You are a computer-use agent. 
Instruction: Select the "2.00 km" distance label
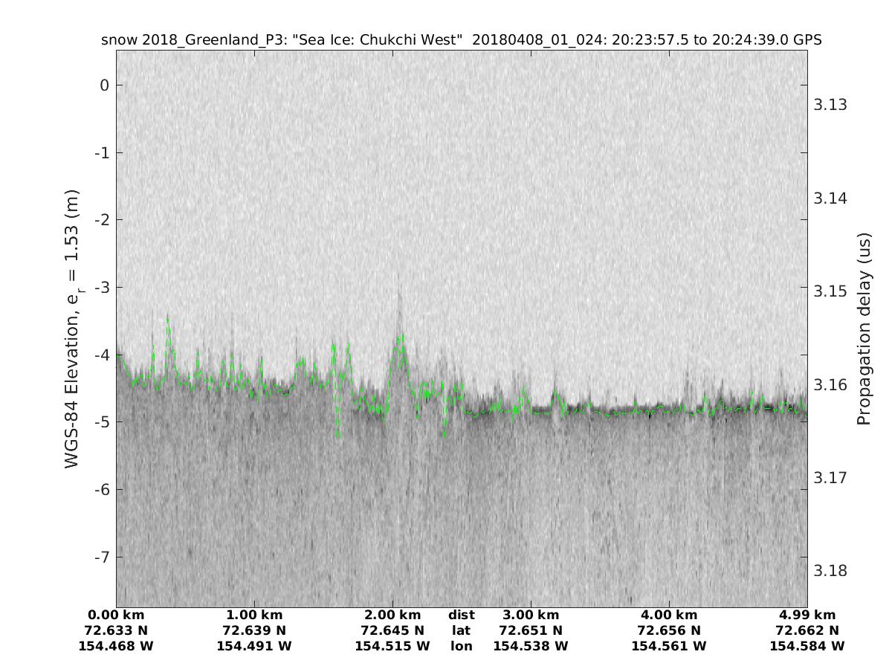[x=392, y=615]
